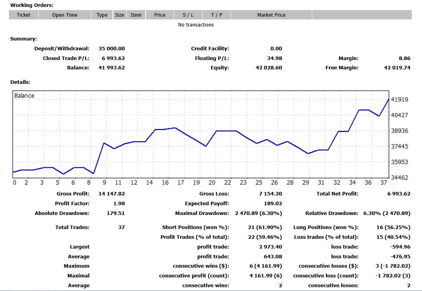The image size is (422, 291).
Task: Select the Type column header
Action: click(x=102, y=15)
